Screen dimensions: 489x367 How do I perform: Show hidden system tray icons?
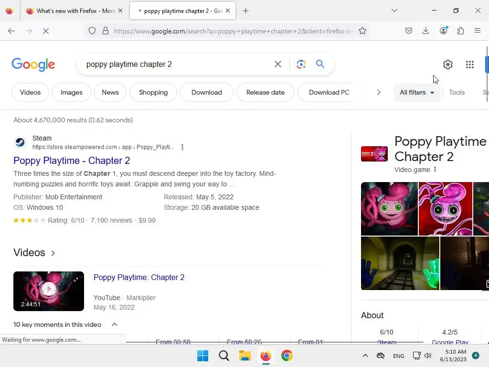click(x=365, y=356)
